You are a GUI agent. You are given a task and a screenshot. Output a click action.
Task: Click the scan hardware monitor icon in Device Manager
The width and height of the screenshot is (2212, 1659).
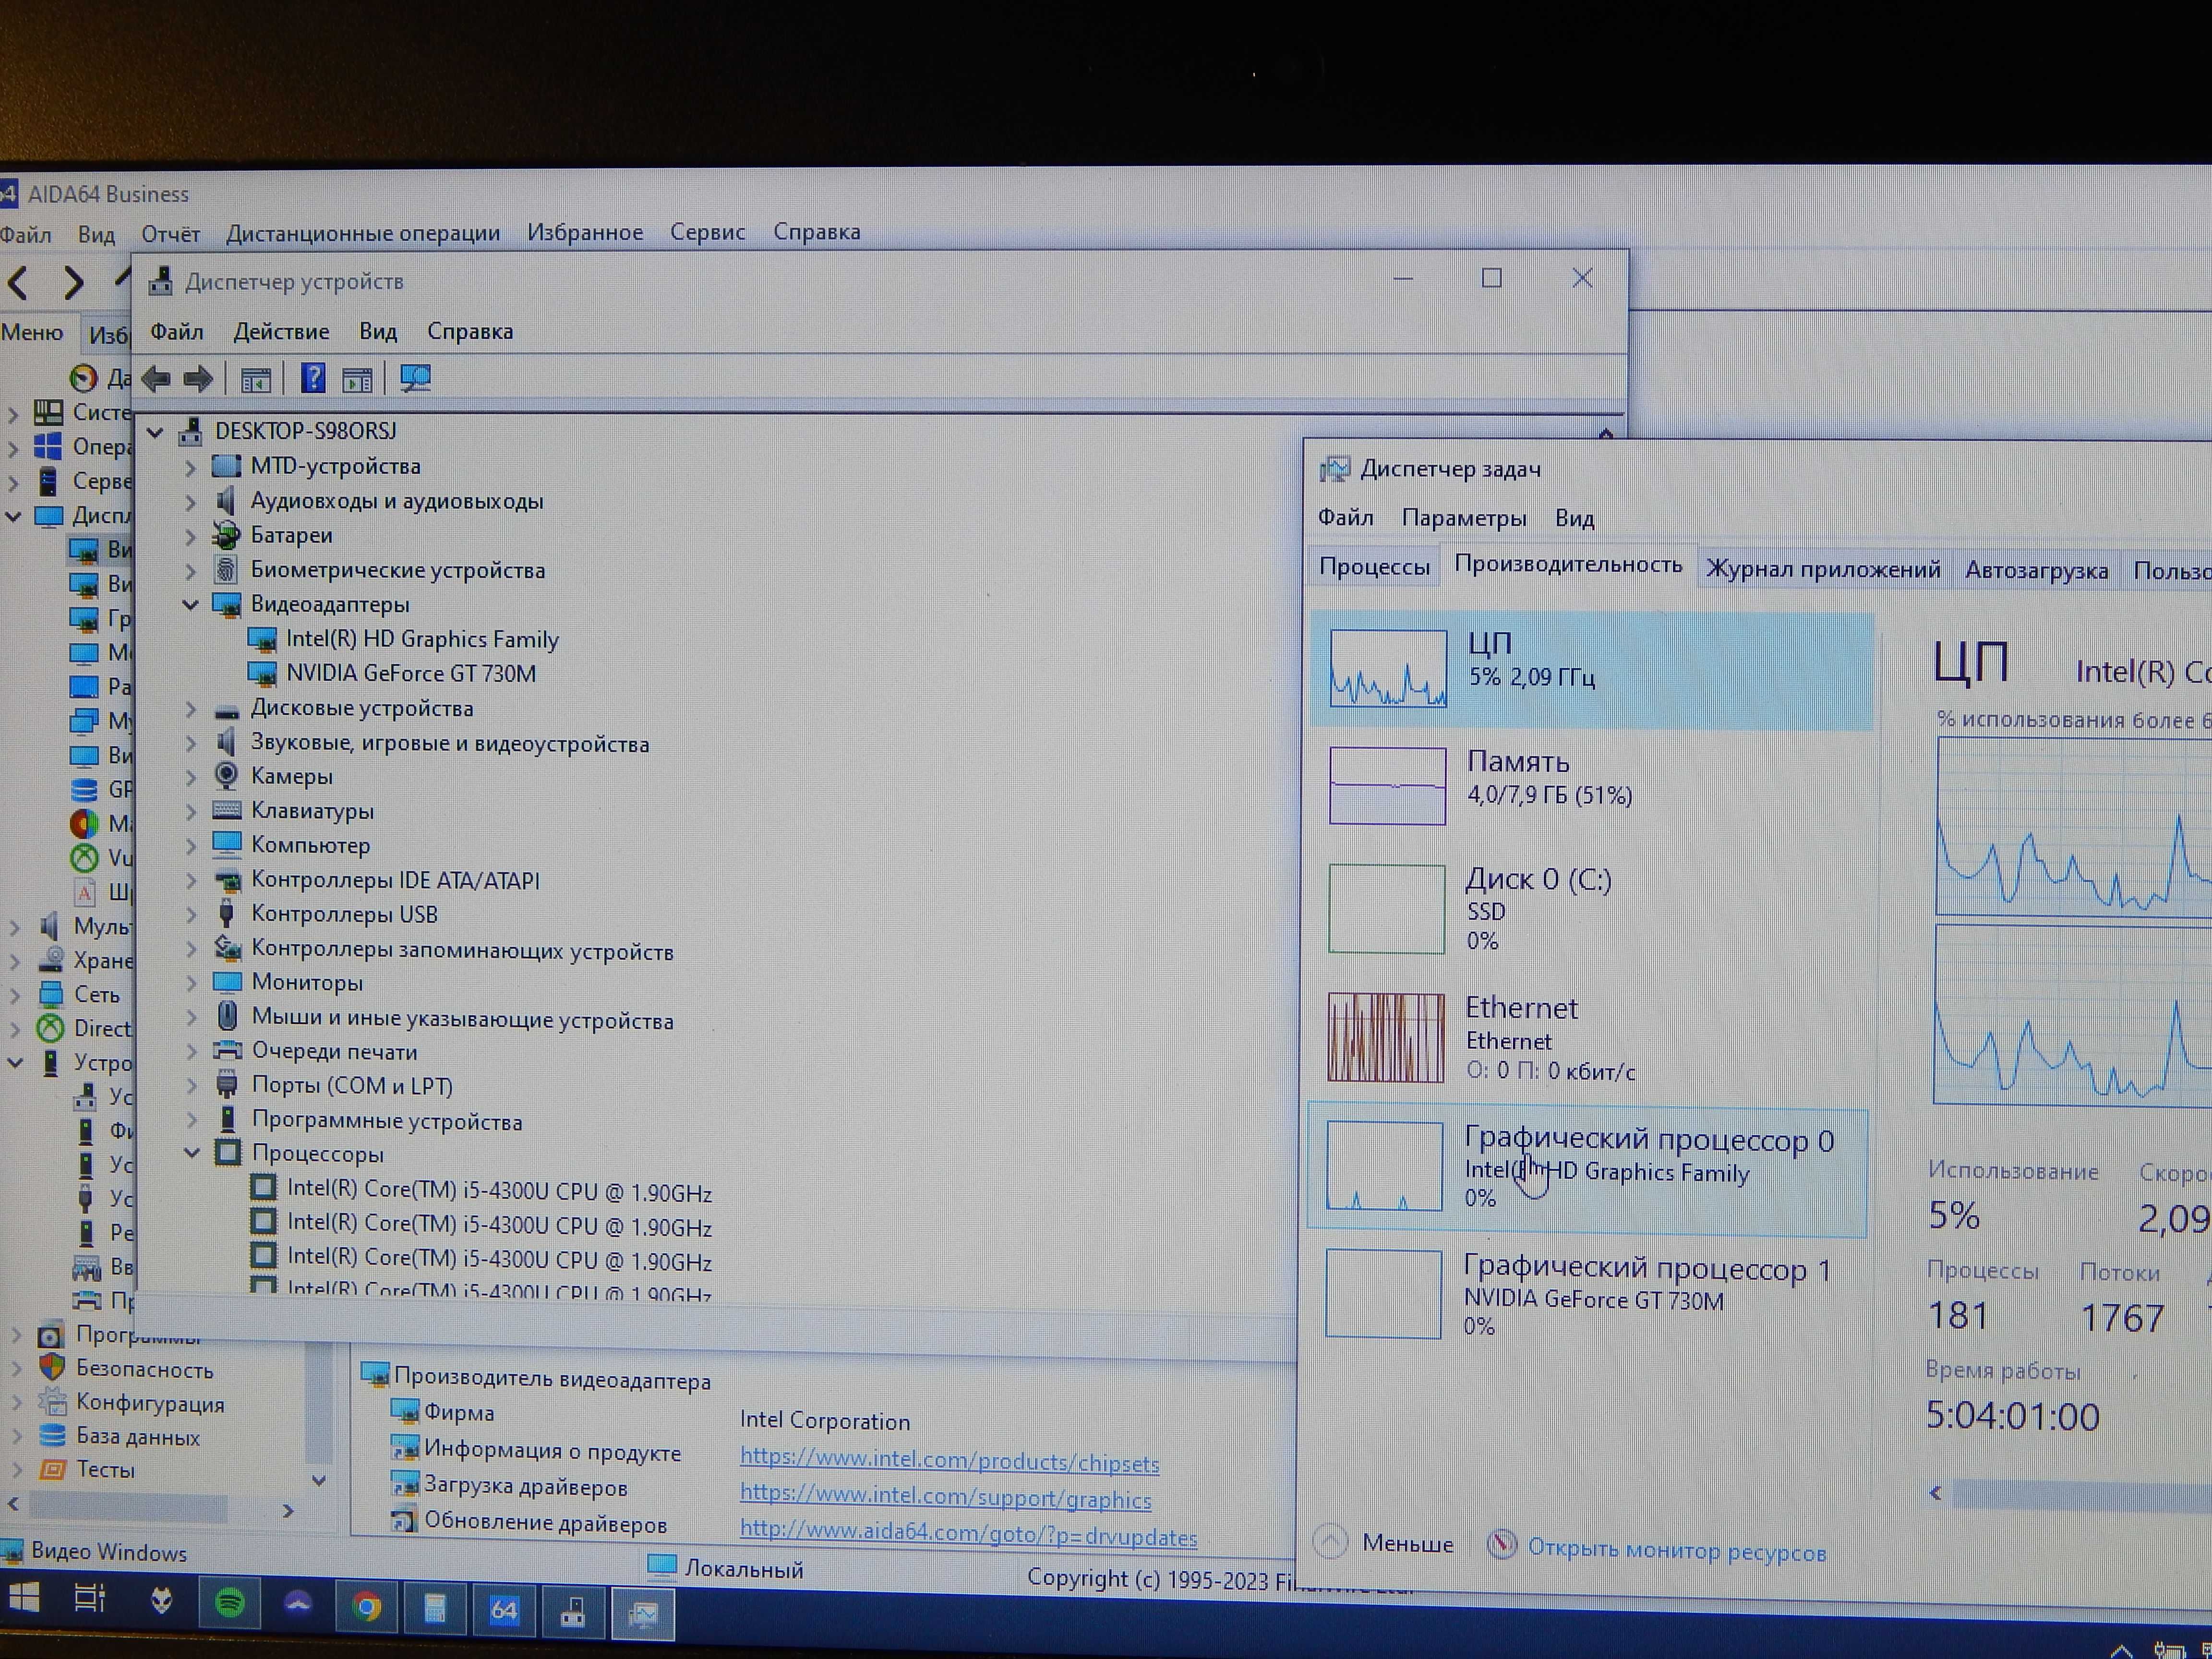[415, 378]
